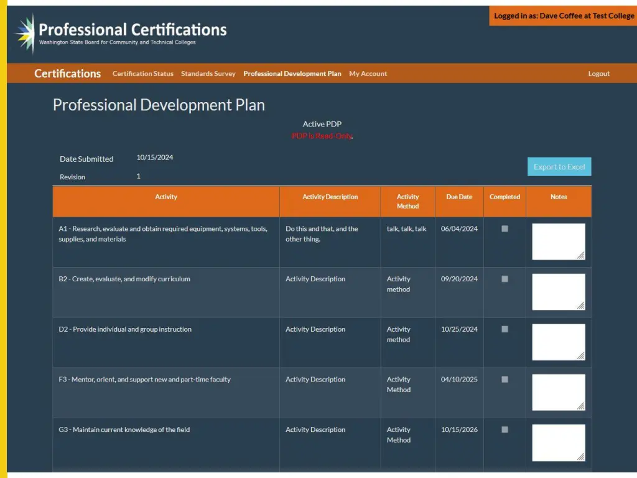This screenshot has width=637, height=478.
Task: Mark G3 maintain knowledge activity completed
Action: point(504,429)
